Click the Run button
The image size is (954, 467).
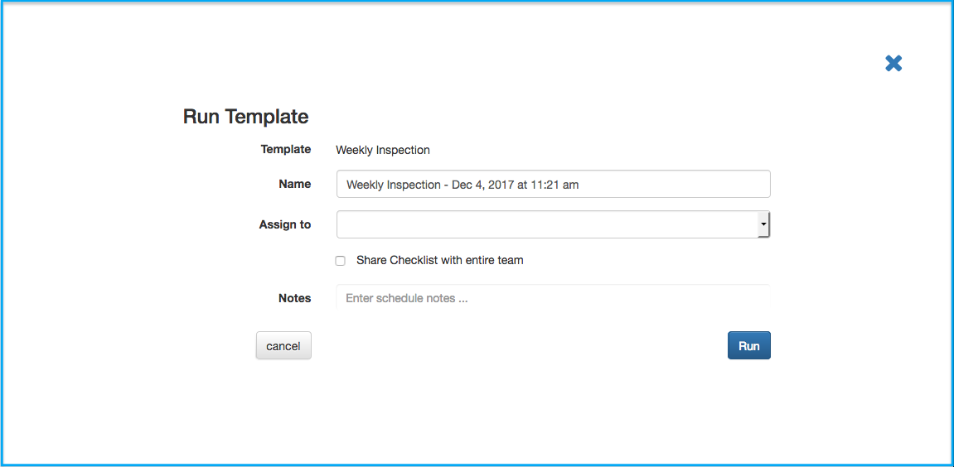(x=749, y=345)
